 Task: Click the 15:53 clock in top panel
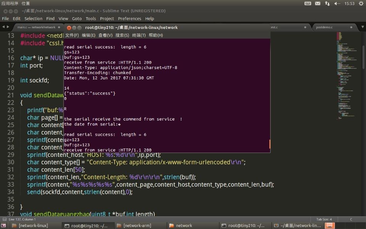coord(349,3)
